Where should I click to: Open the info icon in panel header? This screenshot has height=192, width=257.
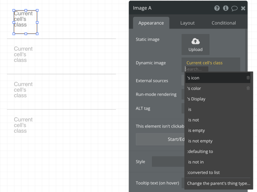[x=226, y=8]
